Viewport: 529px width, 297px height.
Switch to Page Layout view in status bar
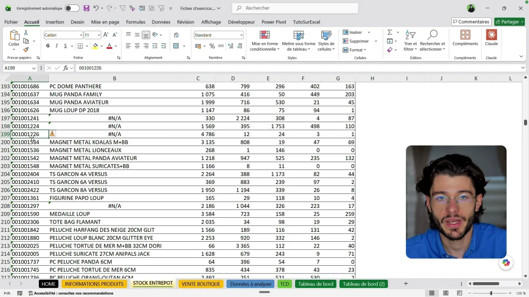click(446, 293)
